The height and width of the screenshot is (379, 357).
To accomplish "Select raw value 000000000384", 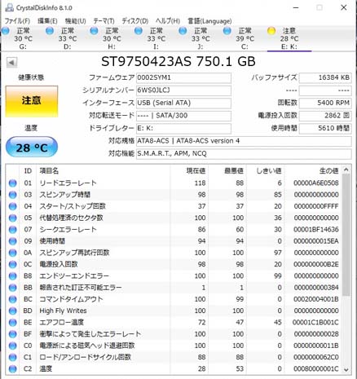I will pyautogui.click(x=316, y=288).
